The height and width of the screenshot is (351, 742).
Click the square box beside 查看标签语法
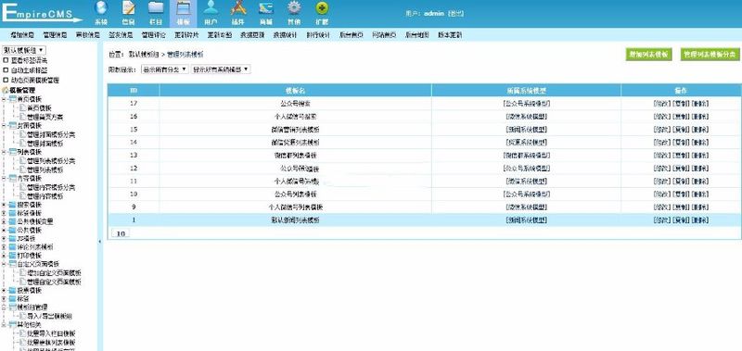click(x=6, y=60)
